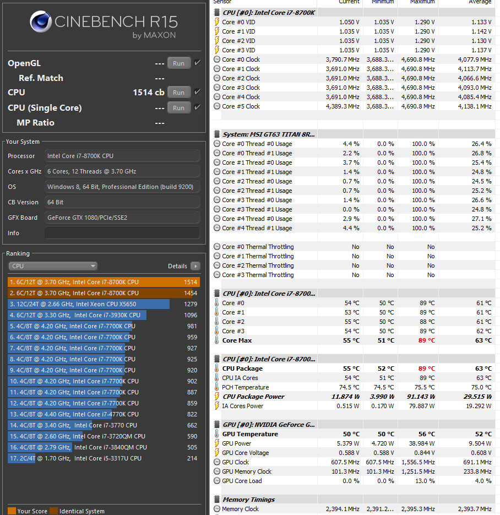Select the top ranking entry scoring 1514

point(104,282)
